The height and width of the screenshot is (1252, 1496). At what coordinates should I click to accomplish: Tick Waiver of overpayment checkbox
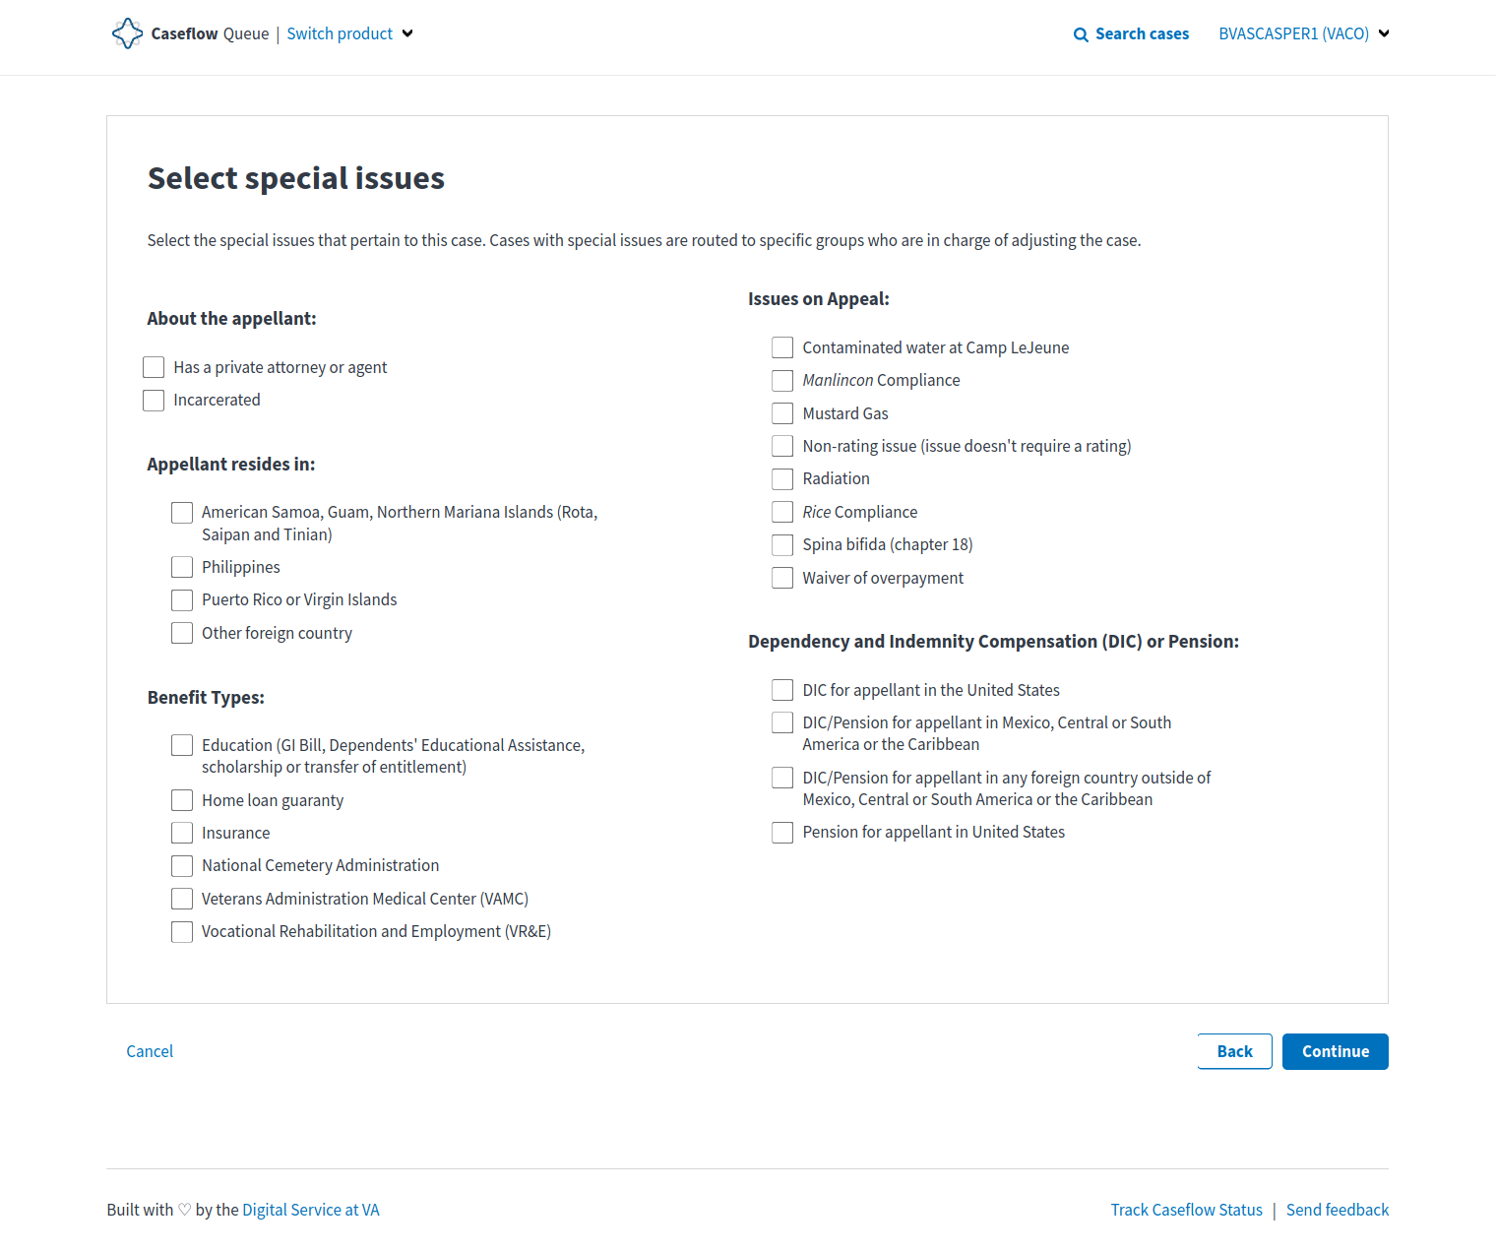coord(782,578)
